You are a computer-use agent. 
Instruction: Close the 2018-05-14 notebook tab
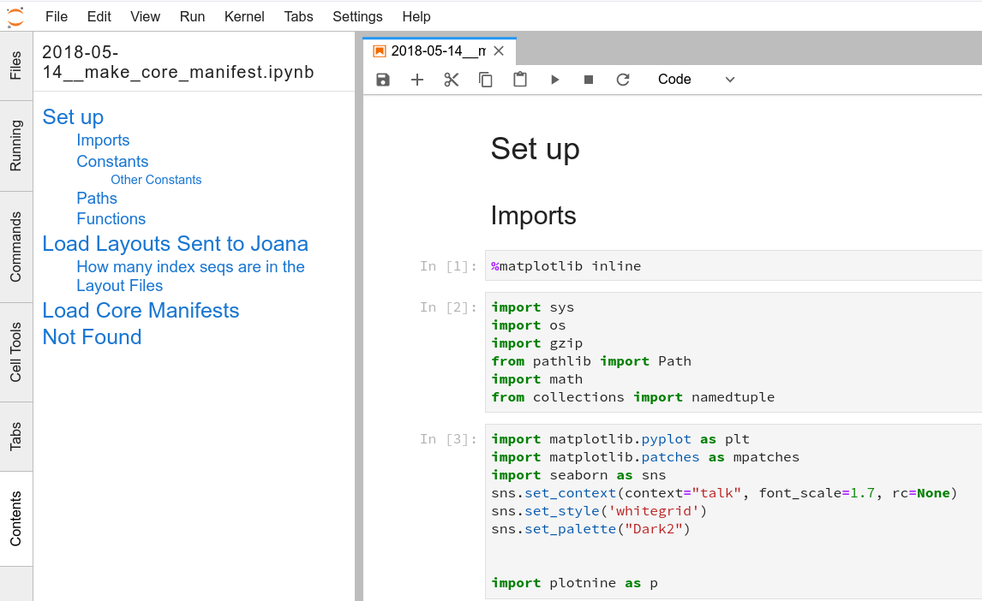coord(499,51)
